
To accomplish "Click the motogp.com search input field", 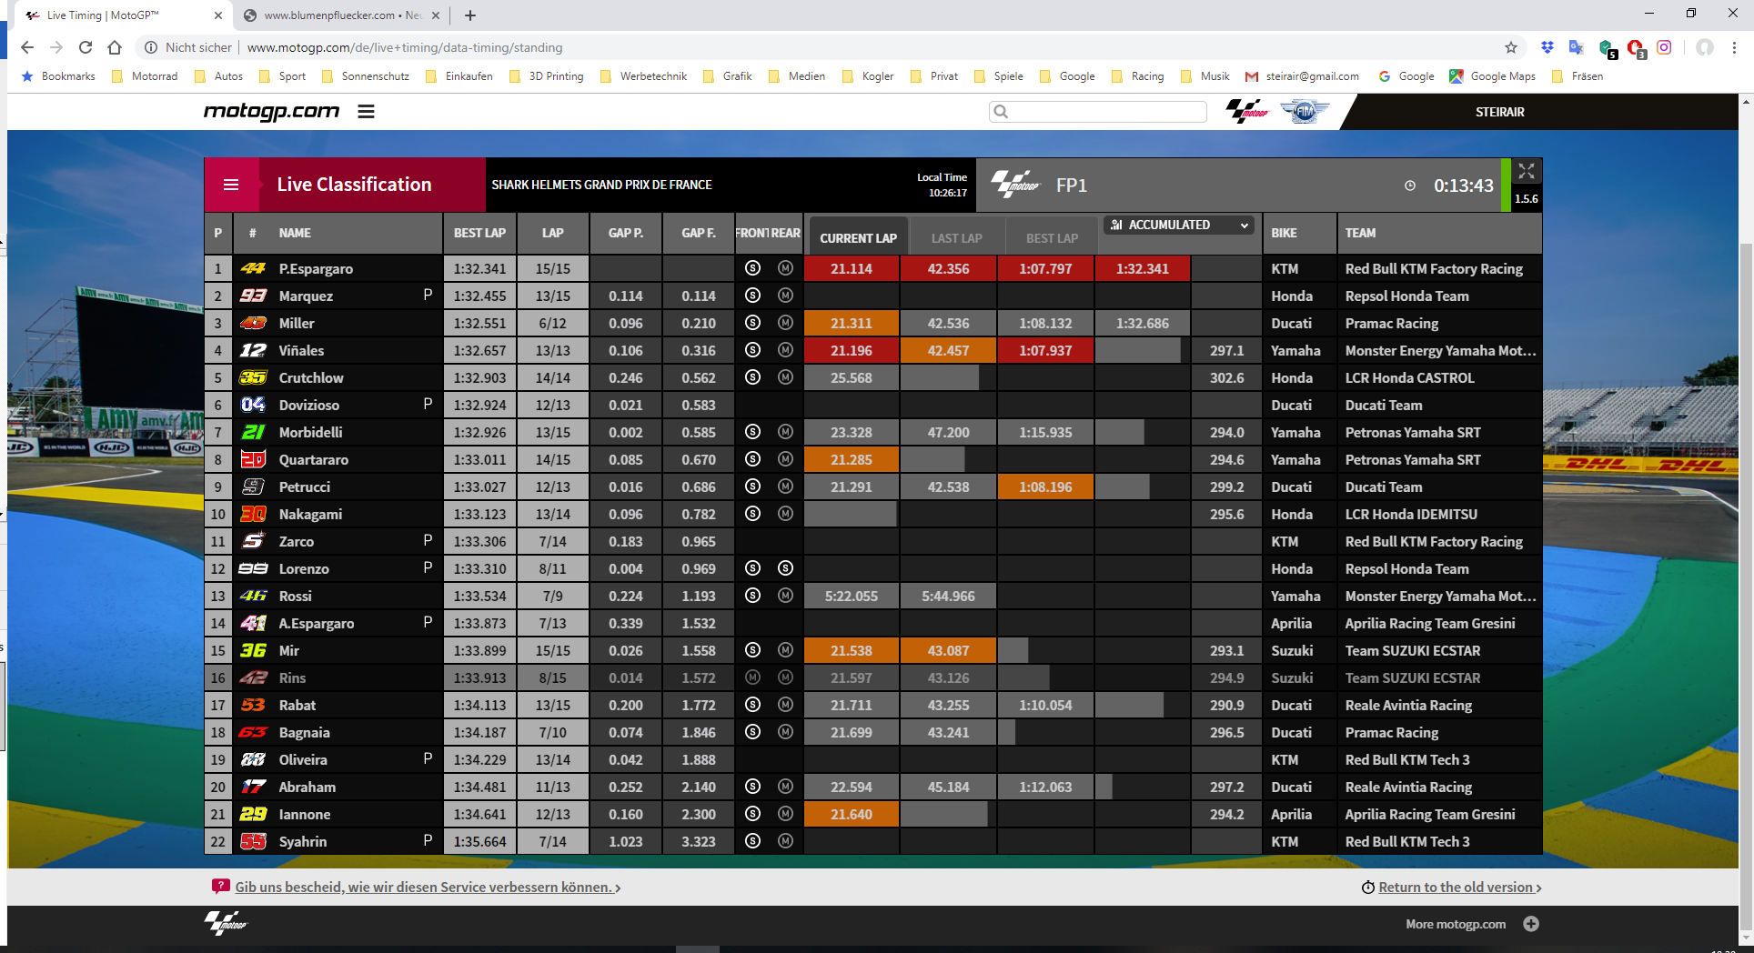I will coord(1098,112).
